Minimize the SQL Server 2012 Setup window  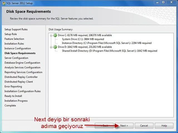pyautogui.click(x=157, y=2)
